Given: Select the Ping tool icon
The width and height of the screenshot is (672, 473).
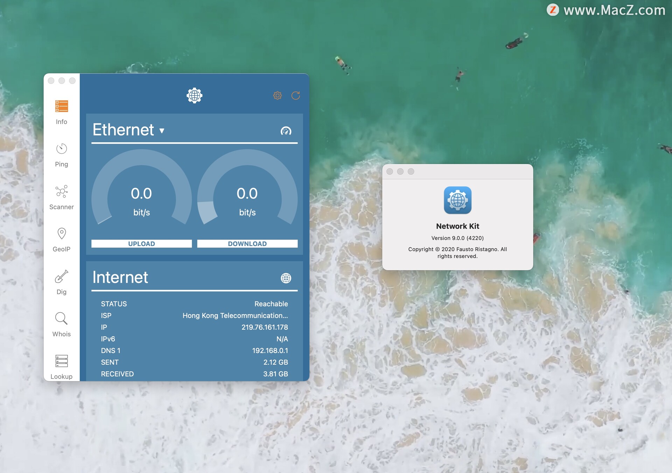Looking at the screenshot, I should pos(61,149).
